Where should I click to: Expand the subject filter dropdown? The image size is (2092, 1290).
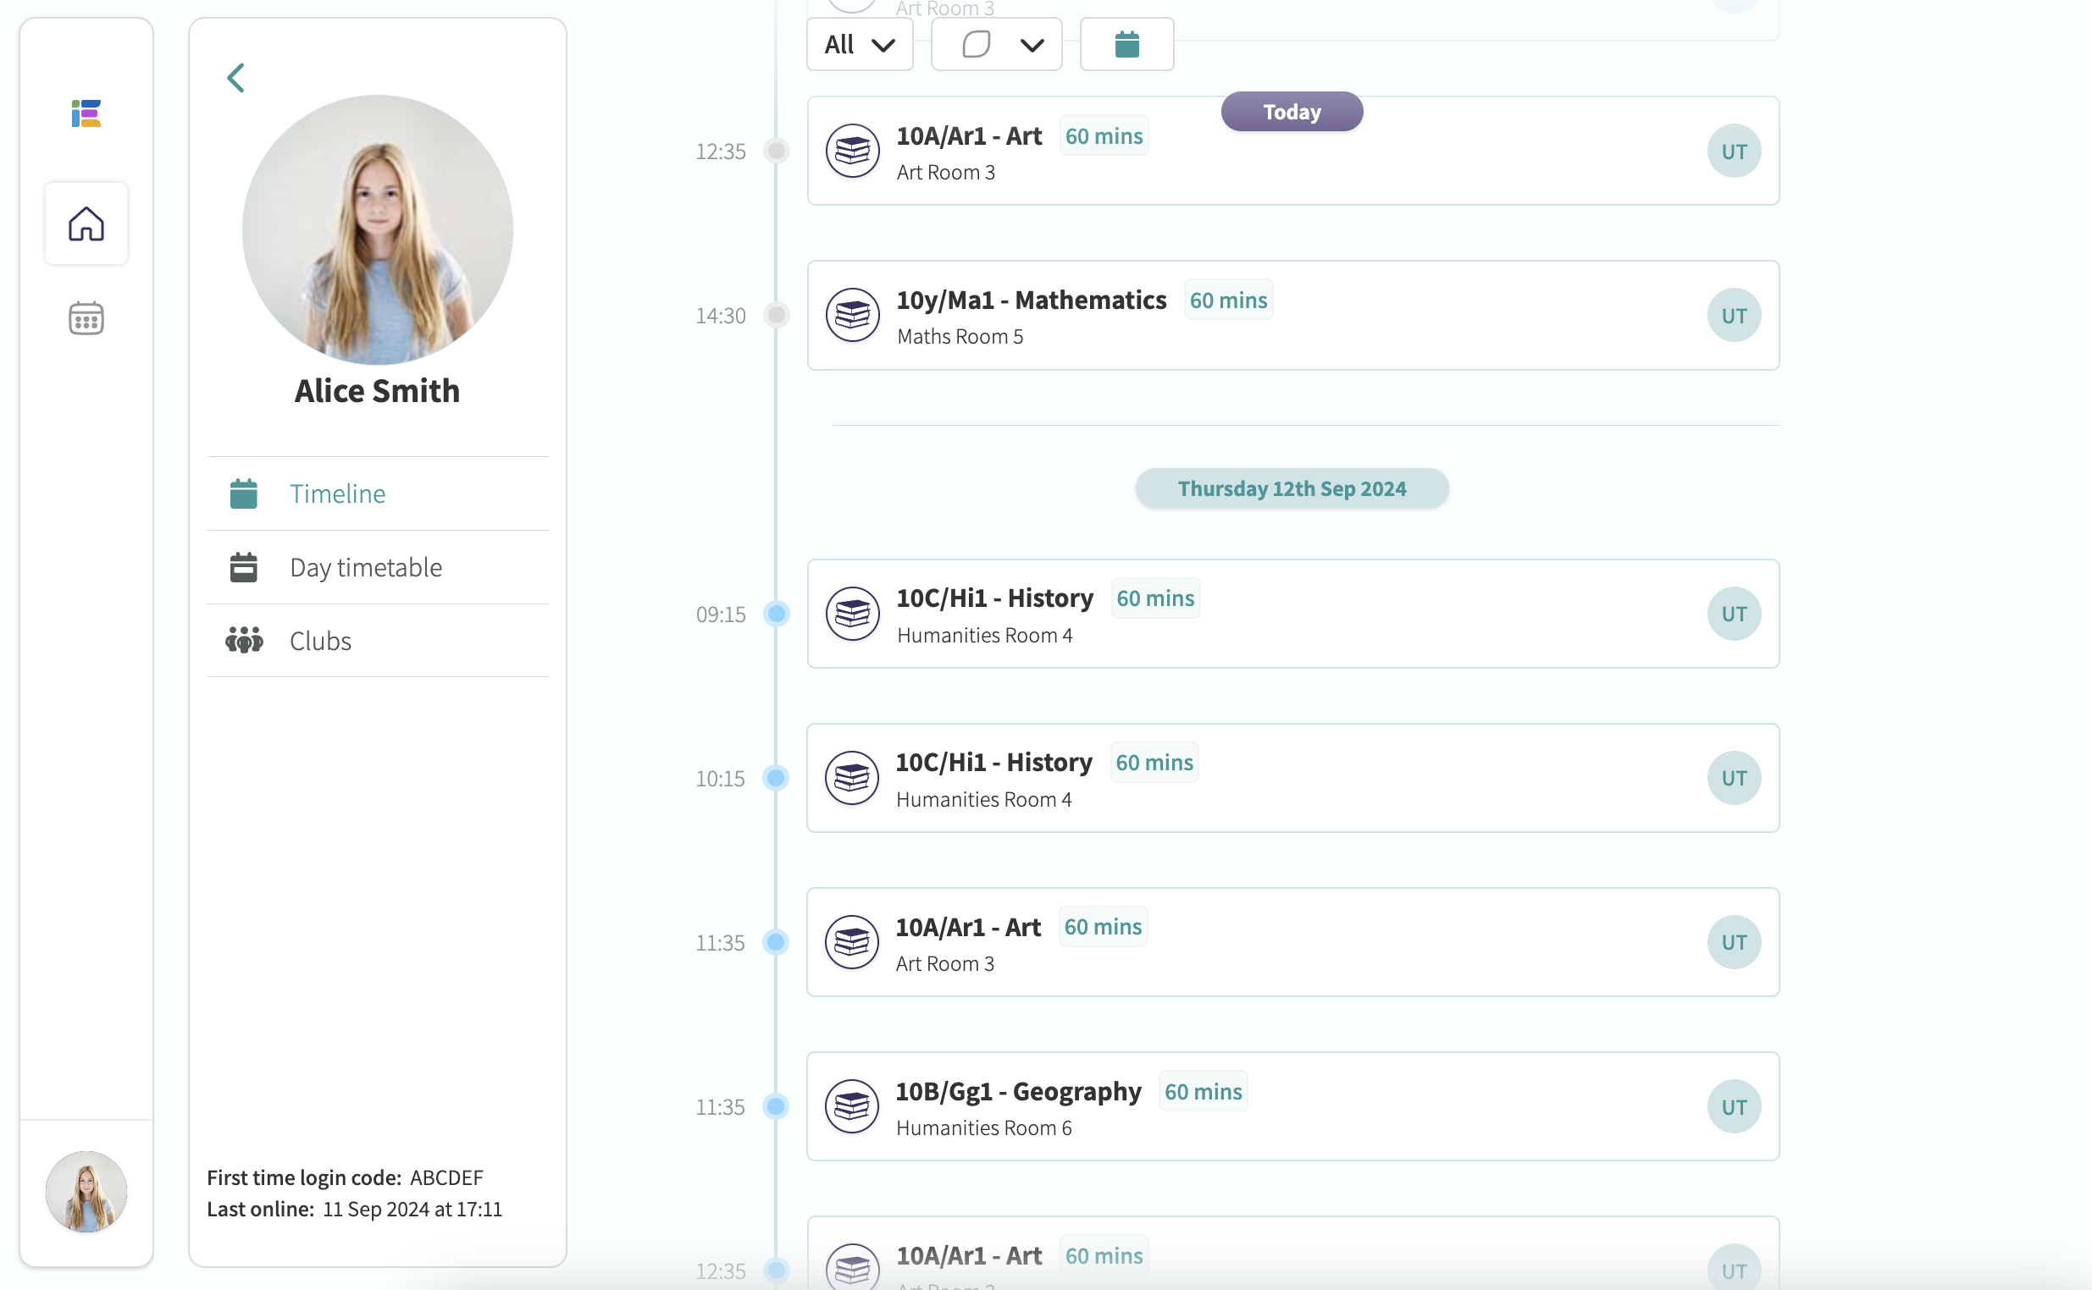[995, 43]
